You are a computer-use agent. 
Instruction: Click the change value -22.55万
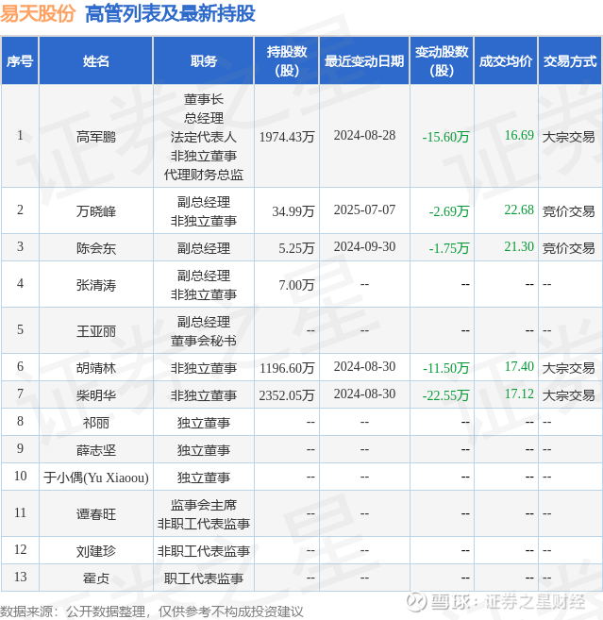tap(445, 395)
